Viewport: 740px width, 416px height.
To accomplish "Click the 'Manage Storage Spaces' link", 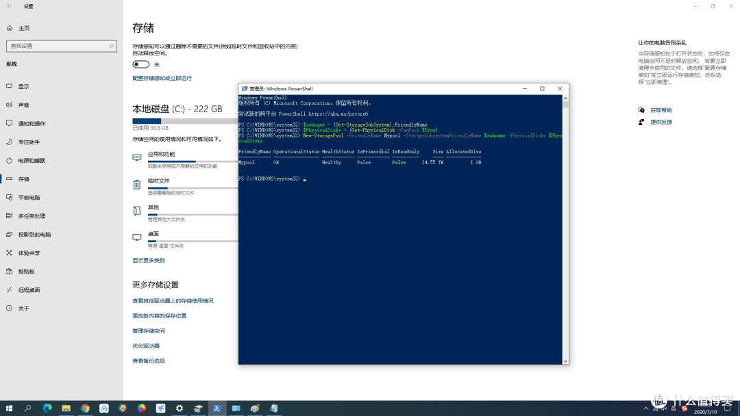I will (149, 330).
